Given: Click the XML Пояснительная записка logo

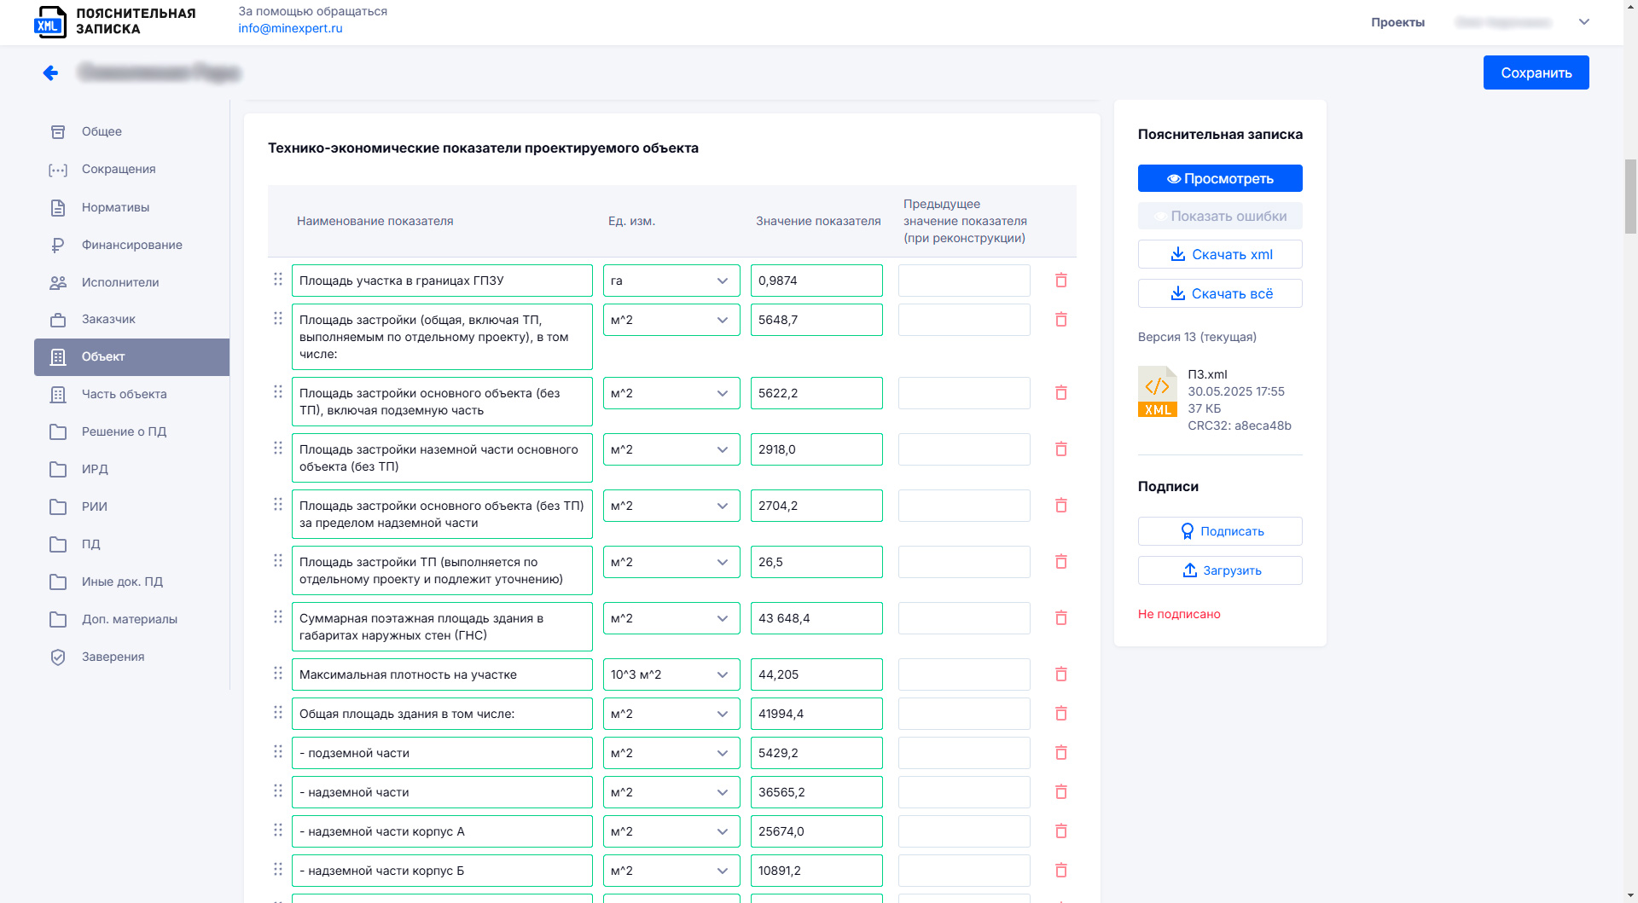Looking at the screenshot, I should click(x=115, y=21).
